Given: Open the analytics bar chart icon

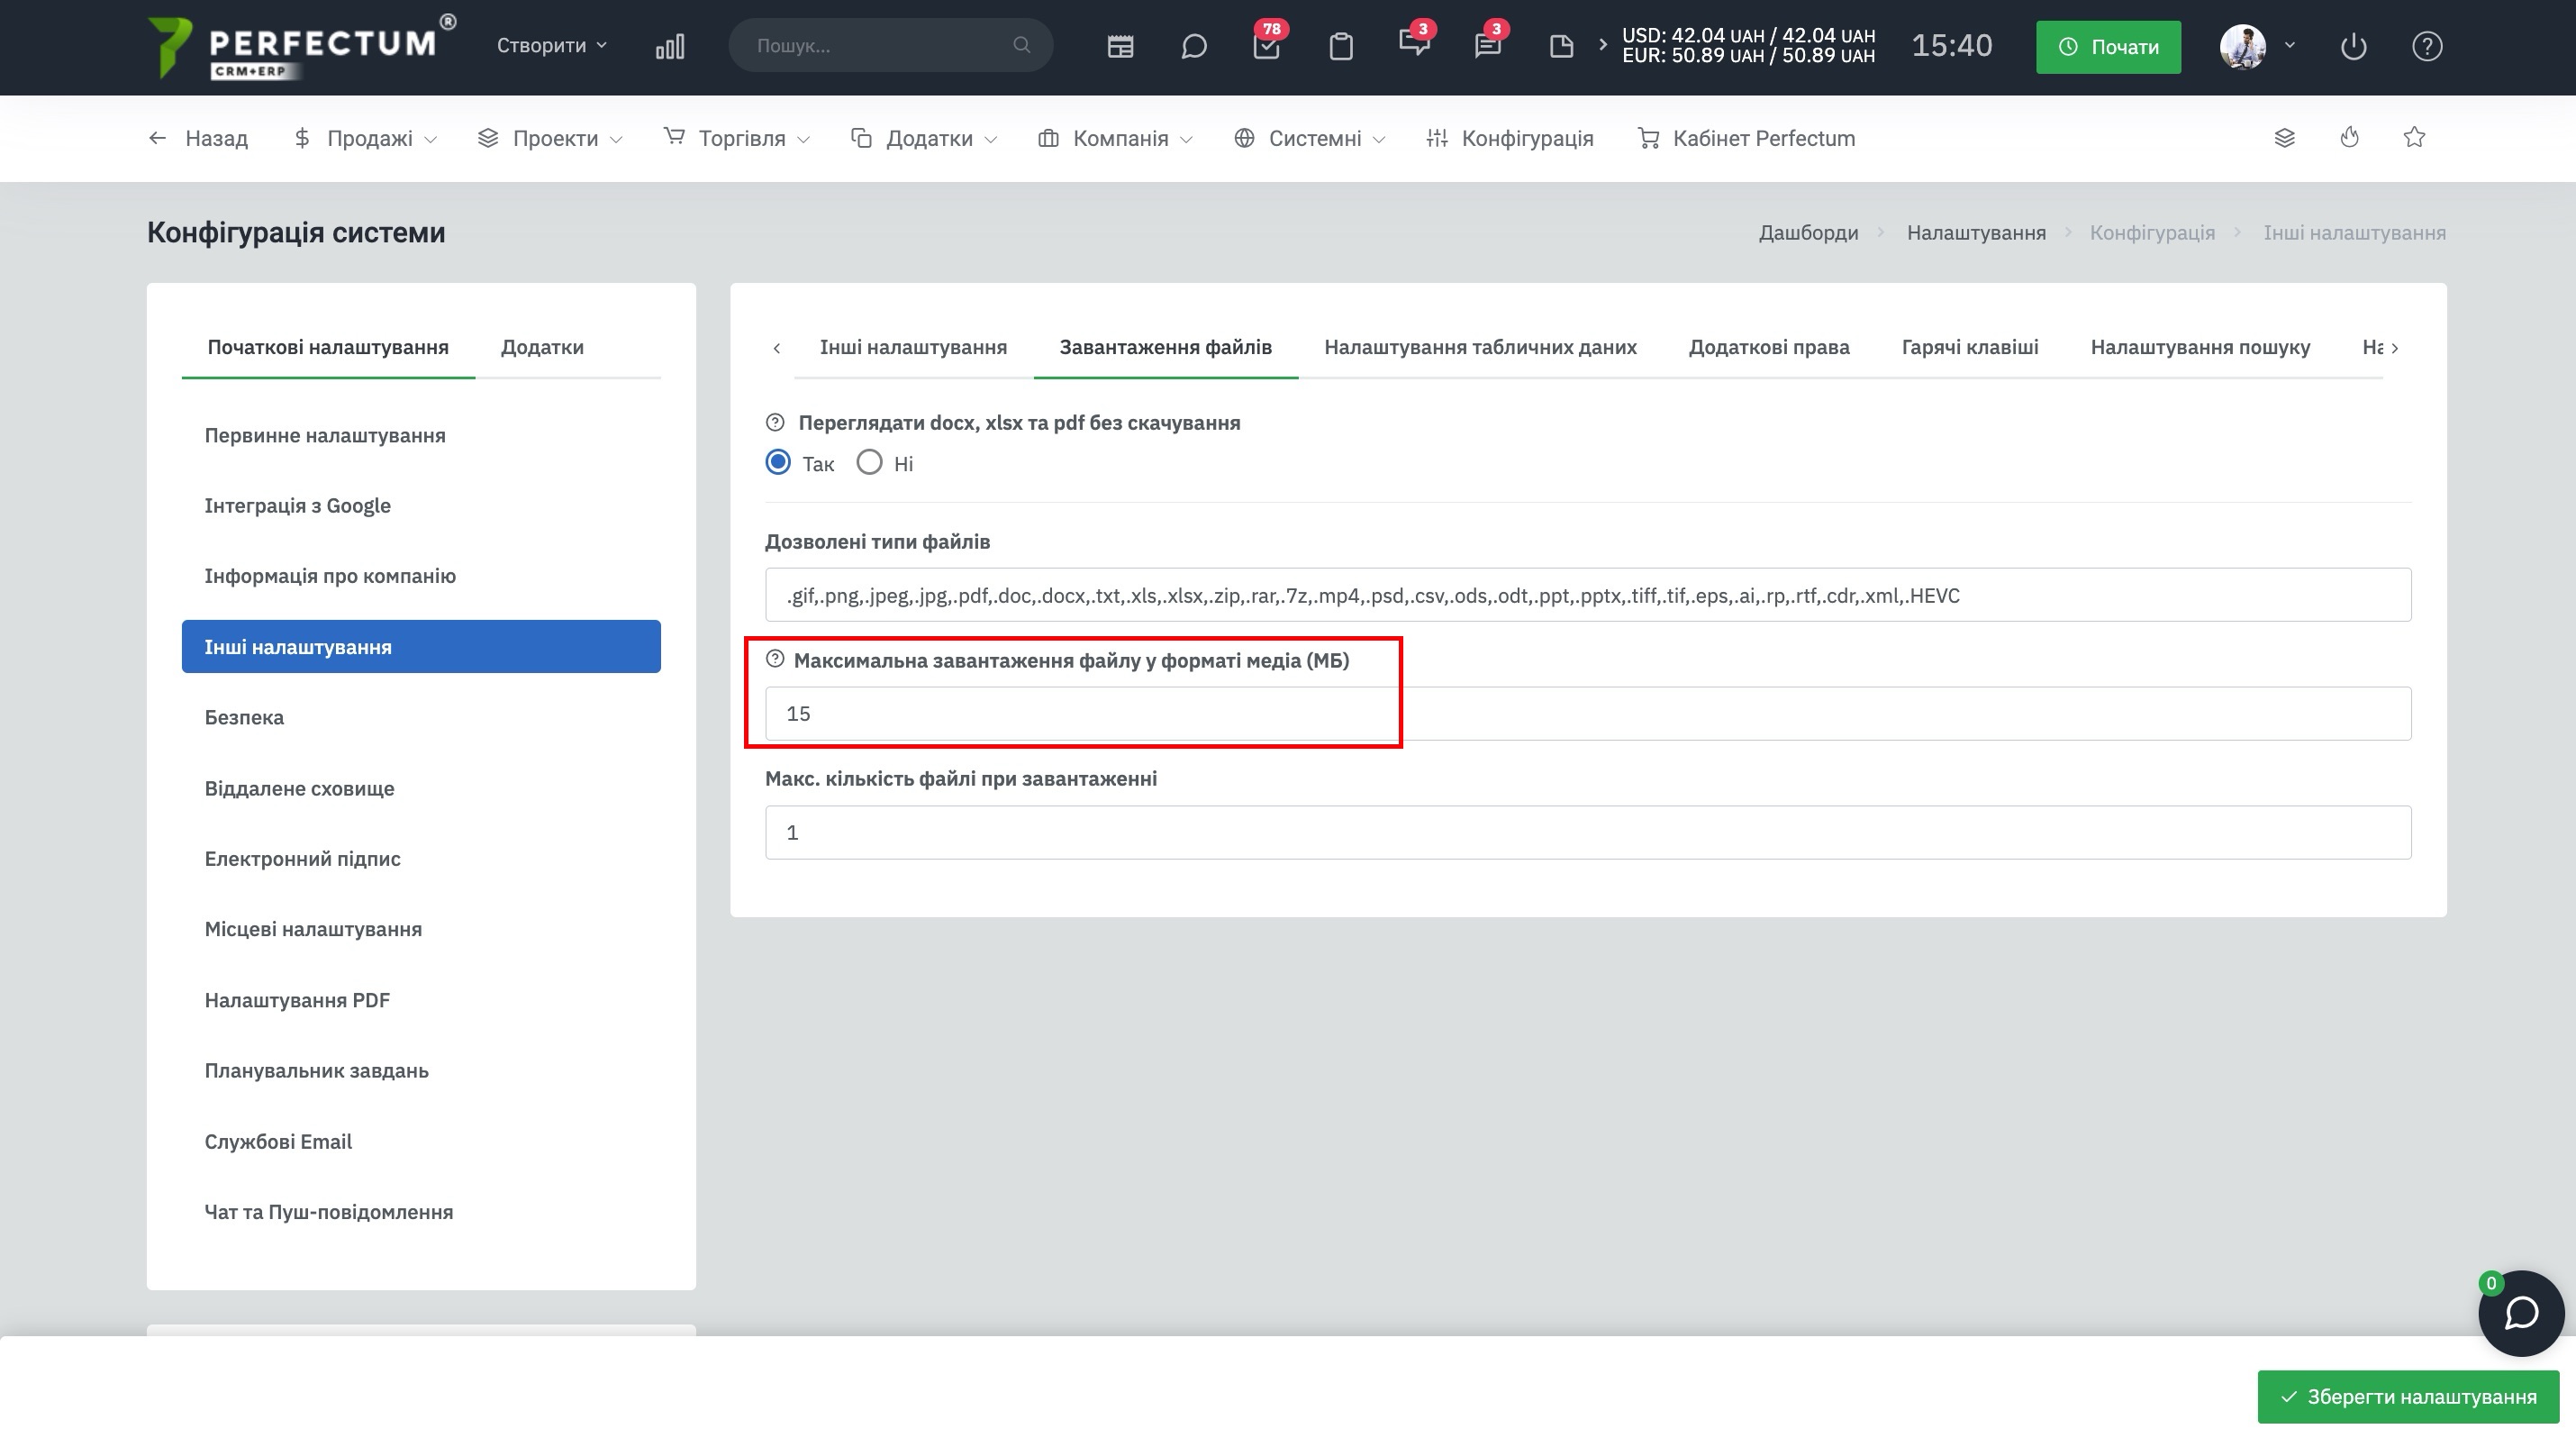Looking at the screenshot, I should pos(670,46).
